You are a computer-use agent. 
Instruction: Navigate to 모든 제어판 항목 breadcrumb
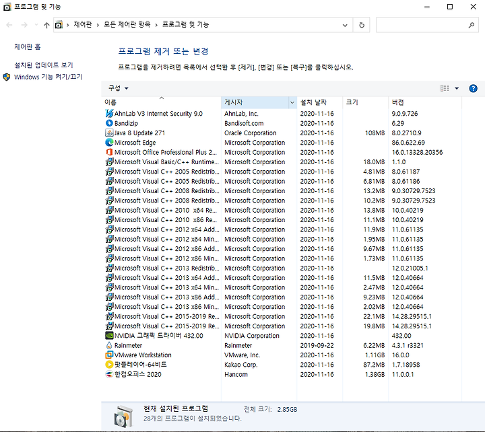[x=127, y=25]
